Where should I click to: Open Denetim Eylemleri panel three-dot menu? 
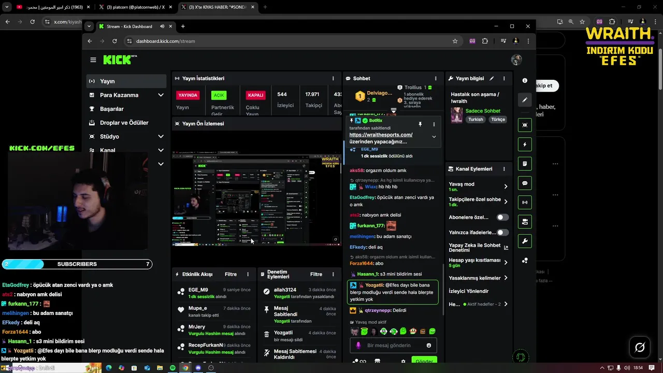[x=333, y=274]
